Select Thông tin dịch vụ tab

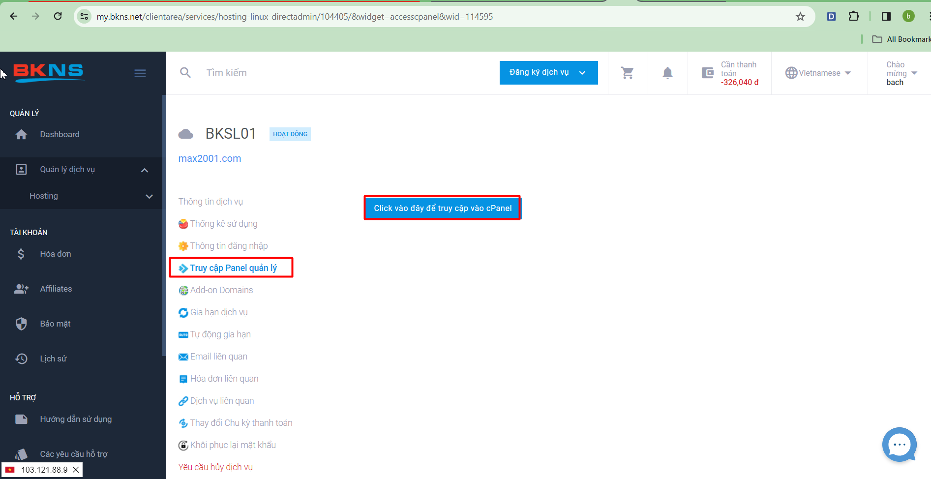210,202
